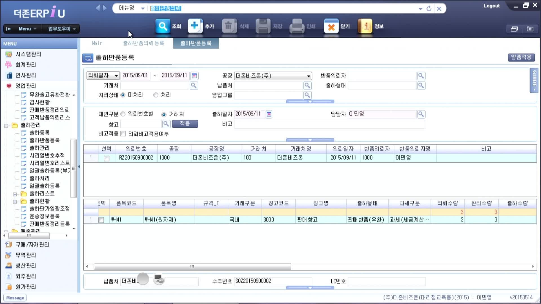The image size is (541, 304).
Task: Clear the menu name search bar
Action: tap(439, 8)
